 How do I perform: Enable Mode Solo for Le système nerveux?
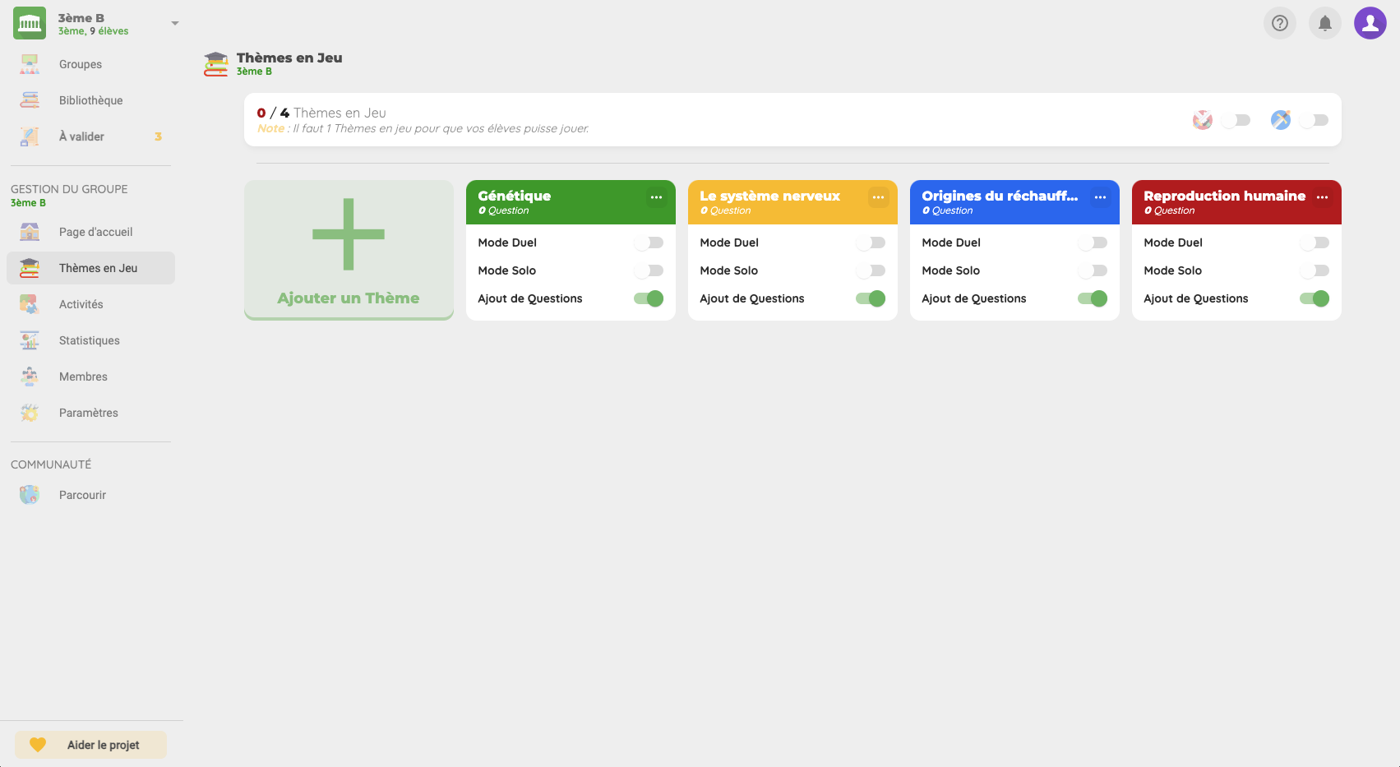point(871,270)
